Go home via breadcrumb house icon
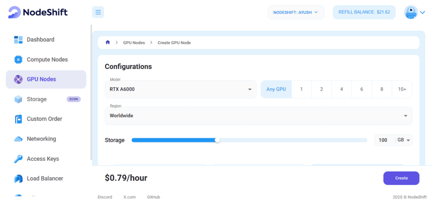The height and width of the screenshot is (203, 432). point(108,43)
